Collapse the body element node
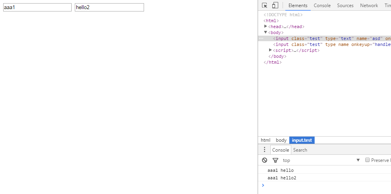The image size is (391, 194). (266, 32)
